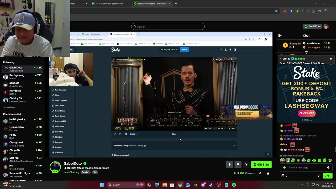336x189 pixels.
Task: Open hstikkytokky recommended channel
Action: point(23,121)
